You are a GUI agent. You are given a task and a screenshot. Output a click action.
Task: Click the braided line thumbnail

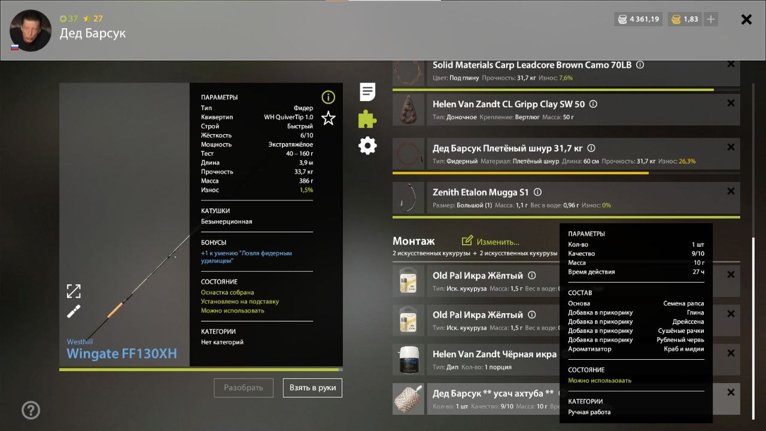tap(408, 154)
